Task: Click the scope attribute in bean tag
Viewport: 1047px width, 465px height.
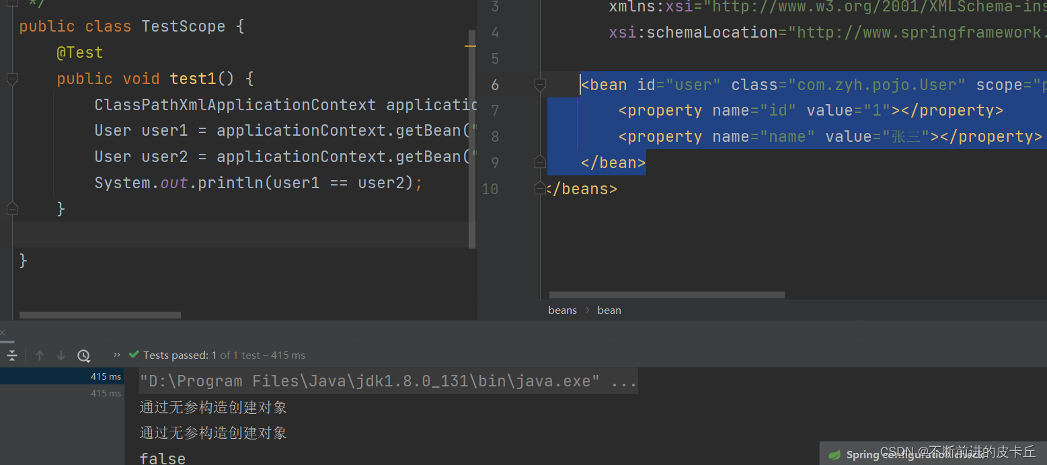Action: pos(1011,85)
